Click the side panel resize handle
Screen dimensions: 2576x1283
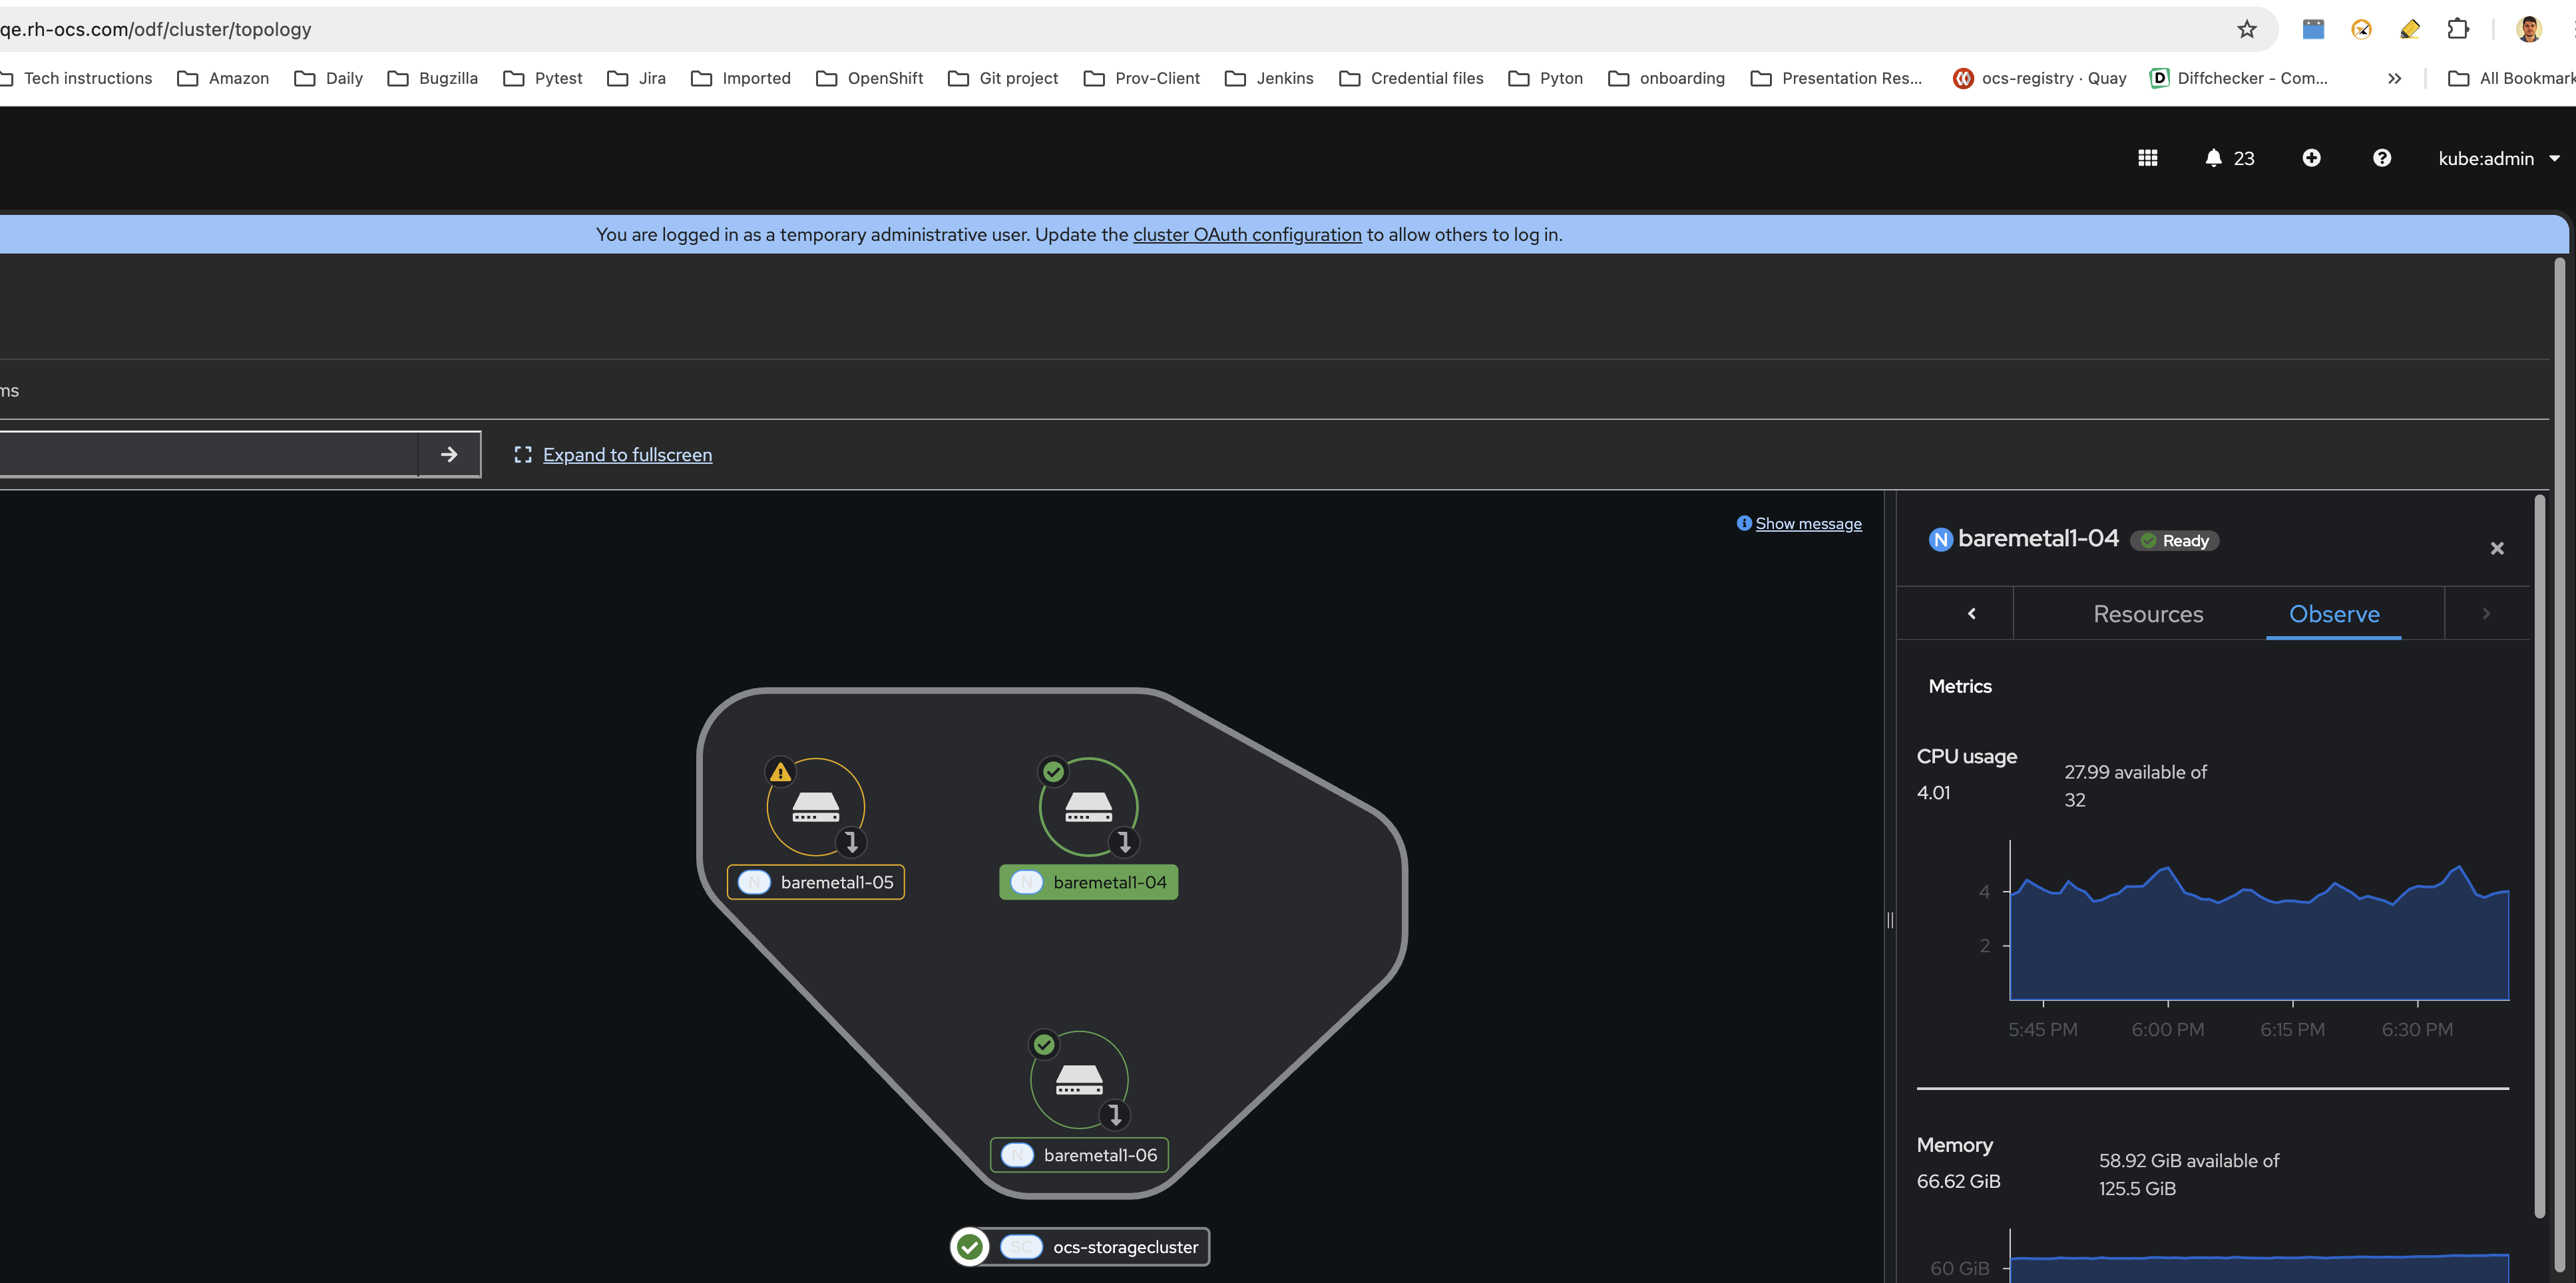(1890, 920)
